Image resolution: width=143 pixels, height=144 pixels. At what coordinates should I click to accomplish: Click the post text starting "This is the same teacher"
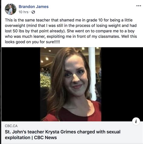tap(71, 31)
